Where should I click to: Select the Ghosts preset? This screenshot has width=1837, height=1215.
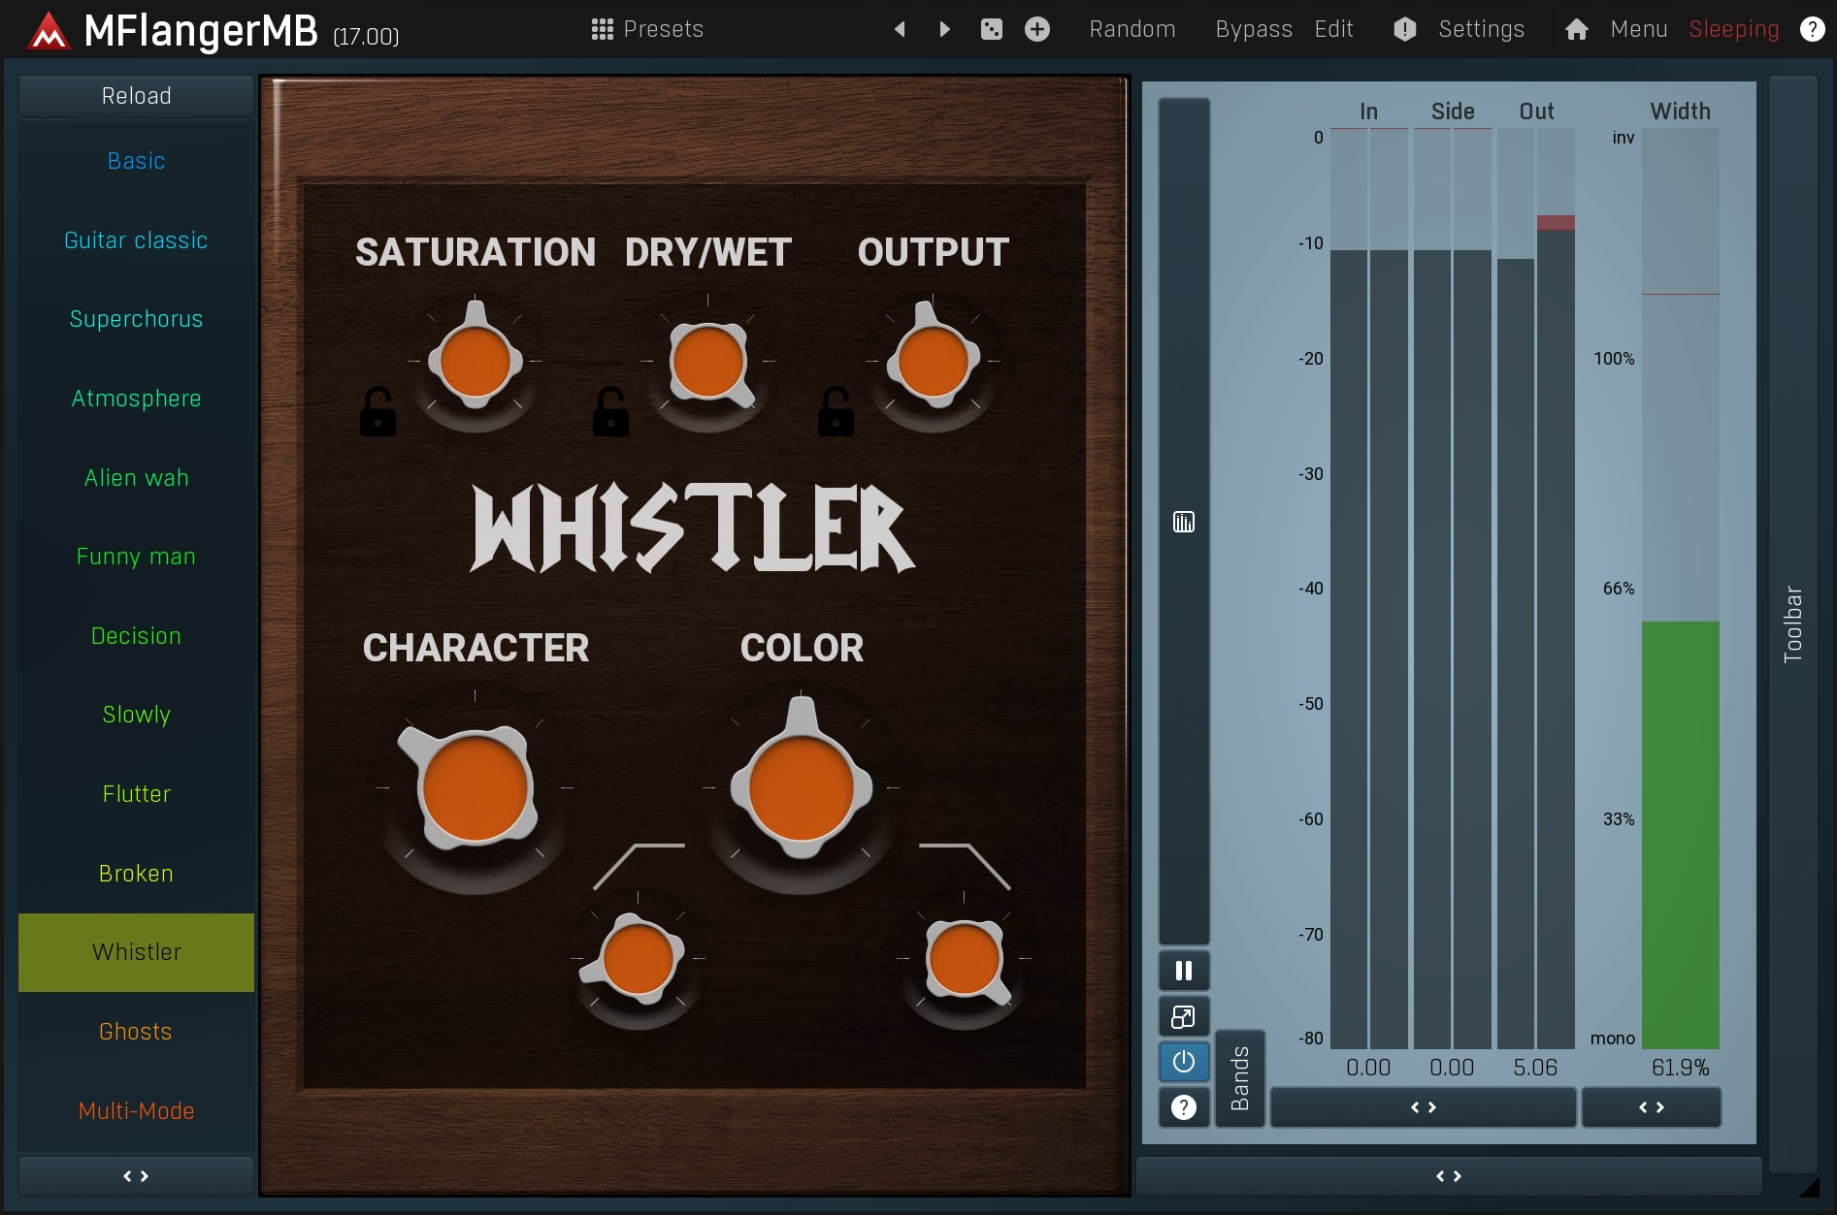(x=136, y=1032)
